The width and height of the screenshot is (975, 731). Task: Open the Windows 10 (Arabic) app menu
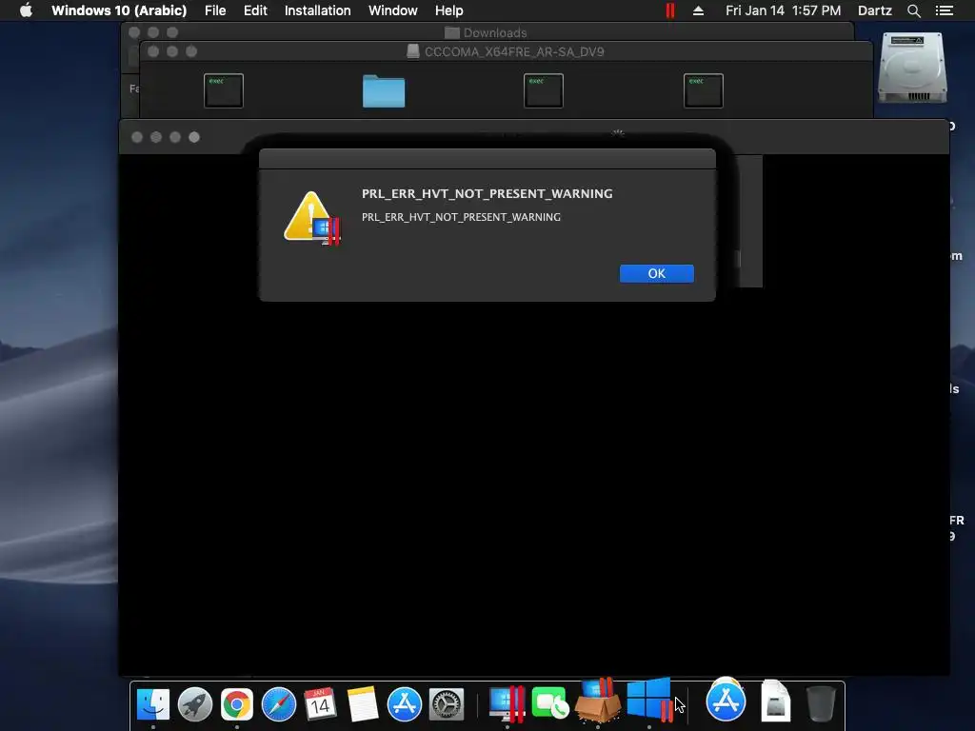point(119,10)
